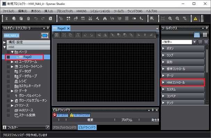The image size is (211, 138).
Task: Click the binoculars search icon in toolbar
Action: click(105, 18)
